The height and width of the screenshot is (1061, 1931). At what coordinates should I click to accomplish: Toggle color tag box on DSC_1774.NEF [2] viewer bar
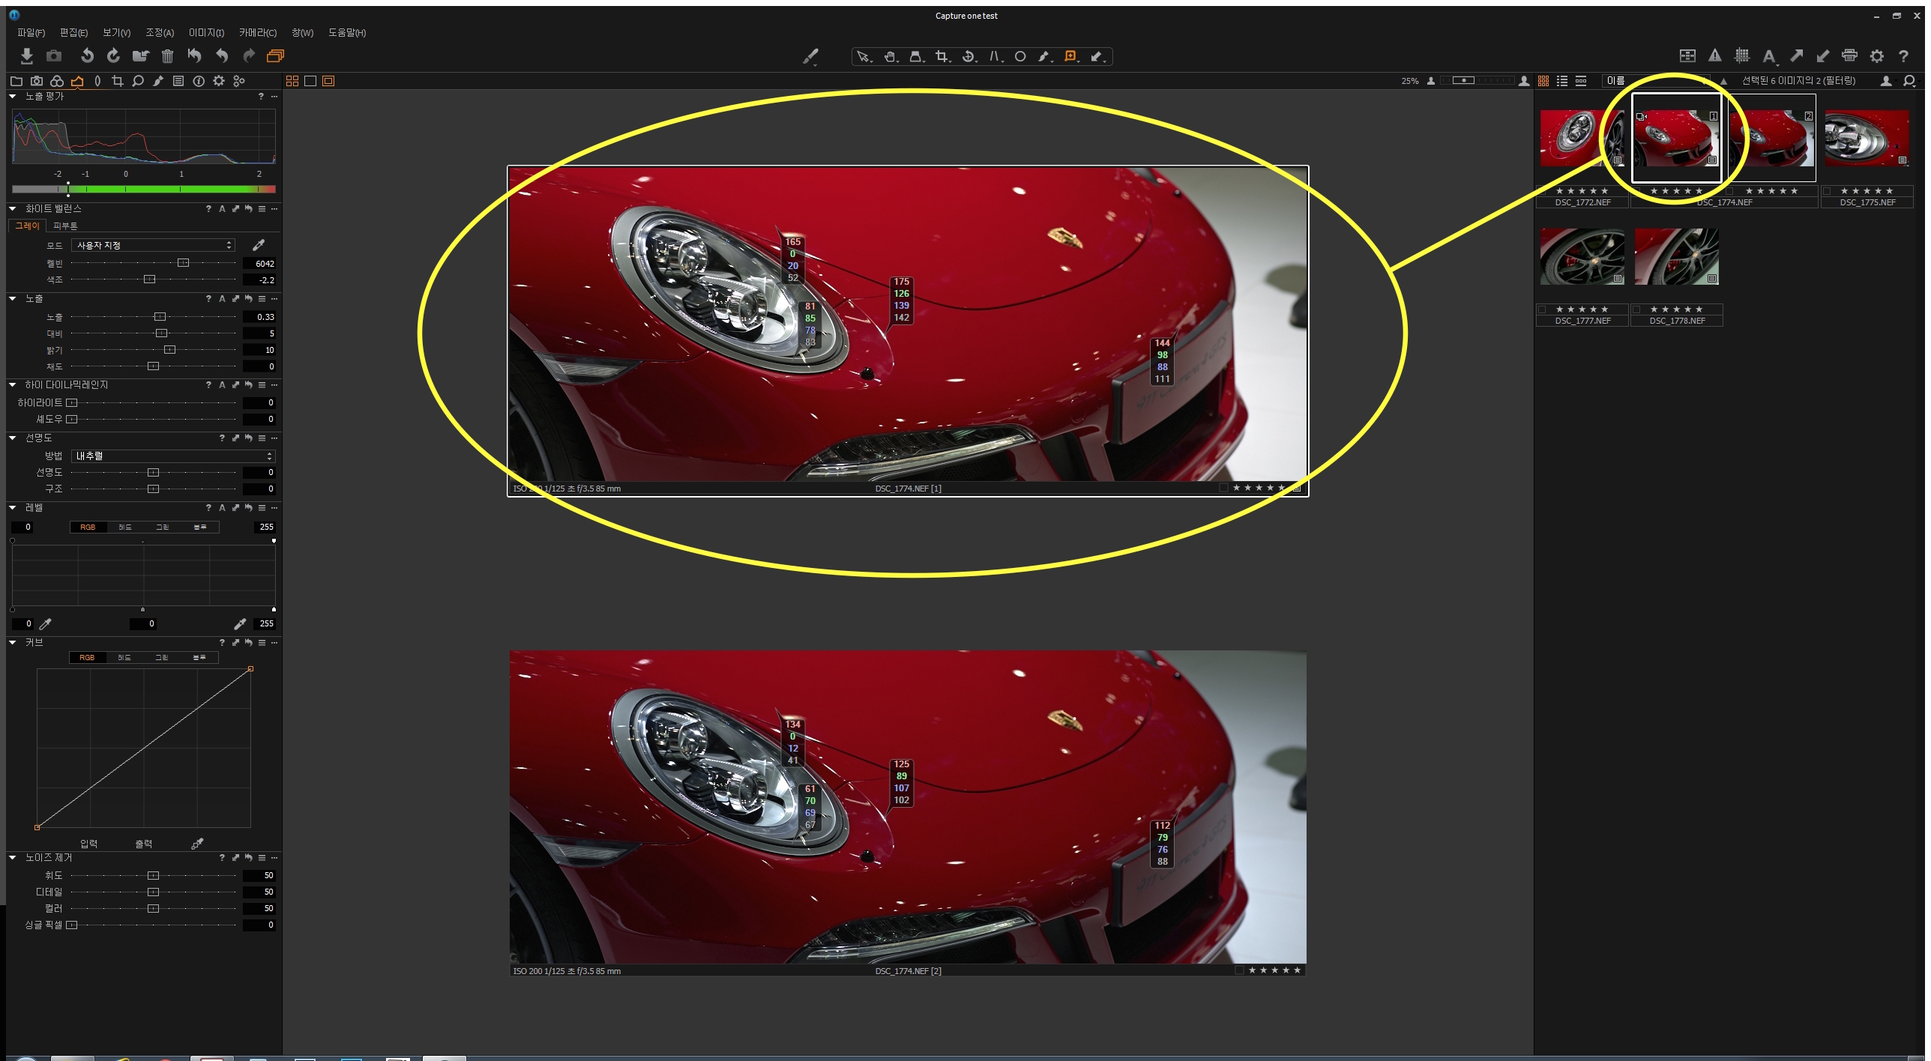click(1240, 970)
